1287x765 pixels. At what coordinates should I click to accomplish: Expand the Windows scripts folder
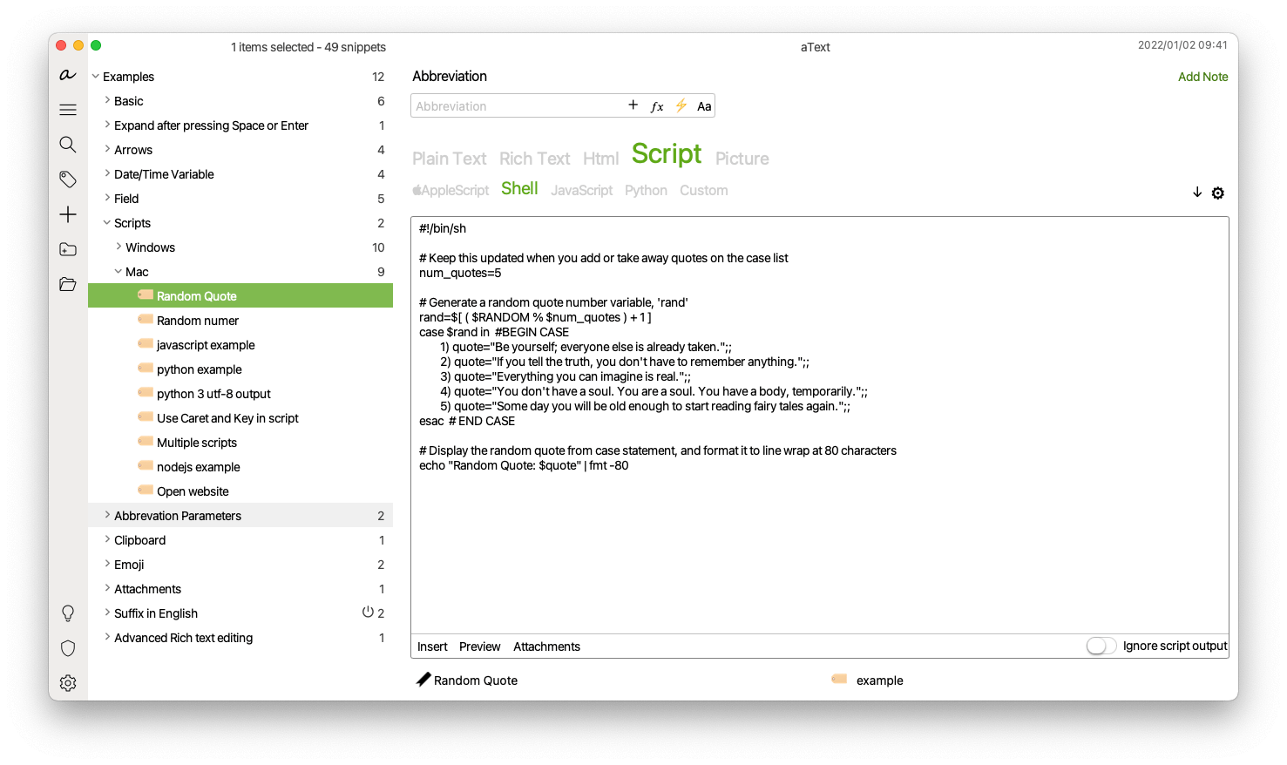tap(119, 247)
